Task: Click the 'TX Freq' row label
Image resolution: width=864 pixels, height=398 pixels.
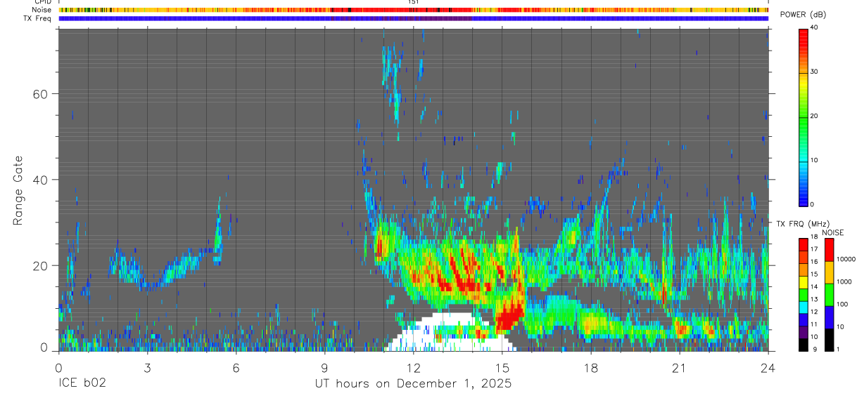Action: pyautogui.click(x=38, y=18)
